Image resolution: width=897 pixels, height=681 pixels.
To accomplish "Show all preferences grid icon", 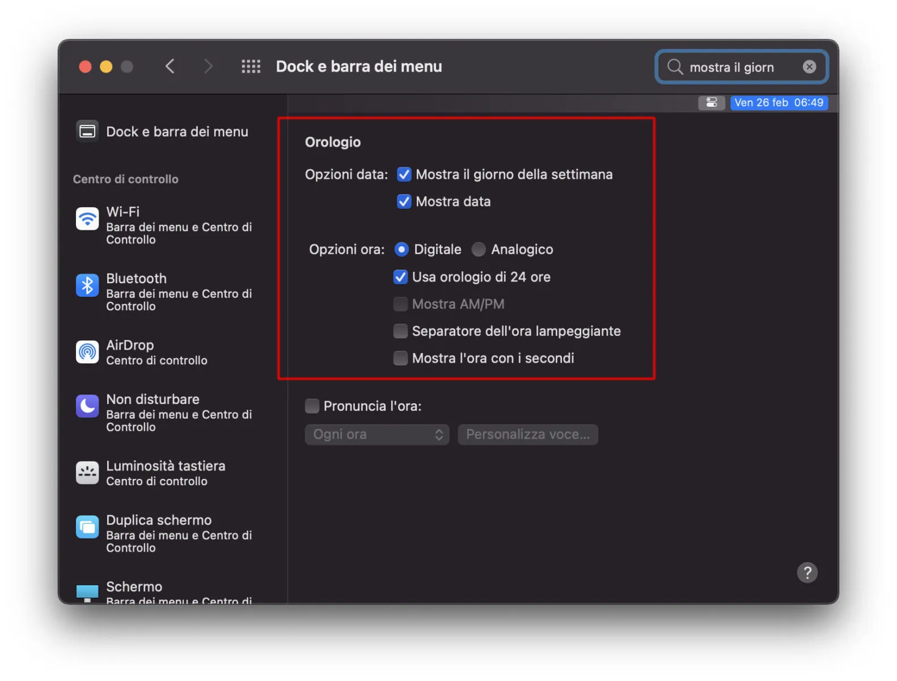I will click(x=251, y=66).
